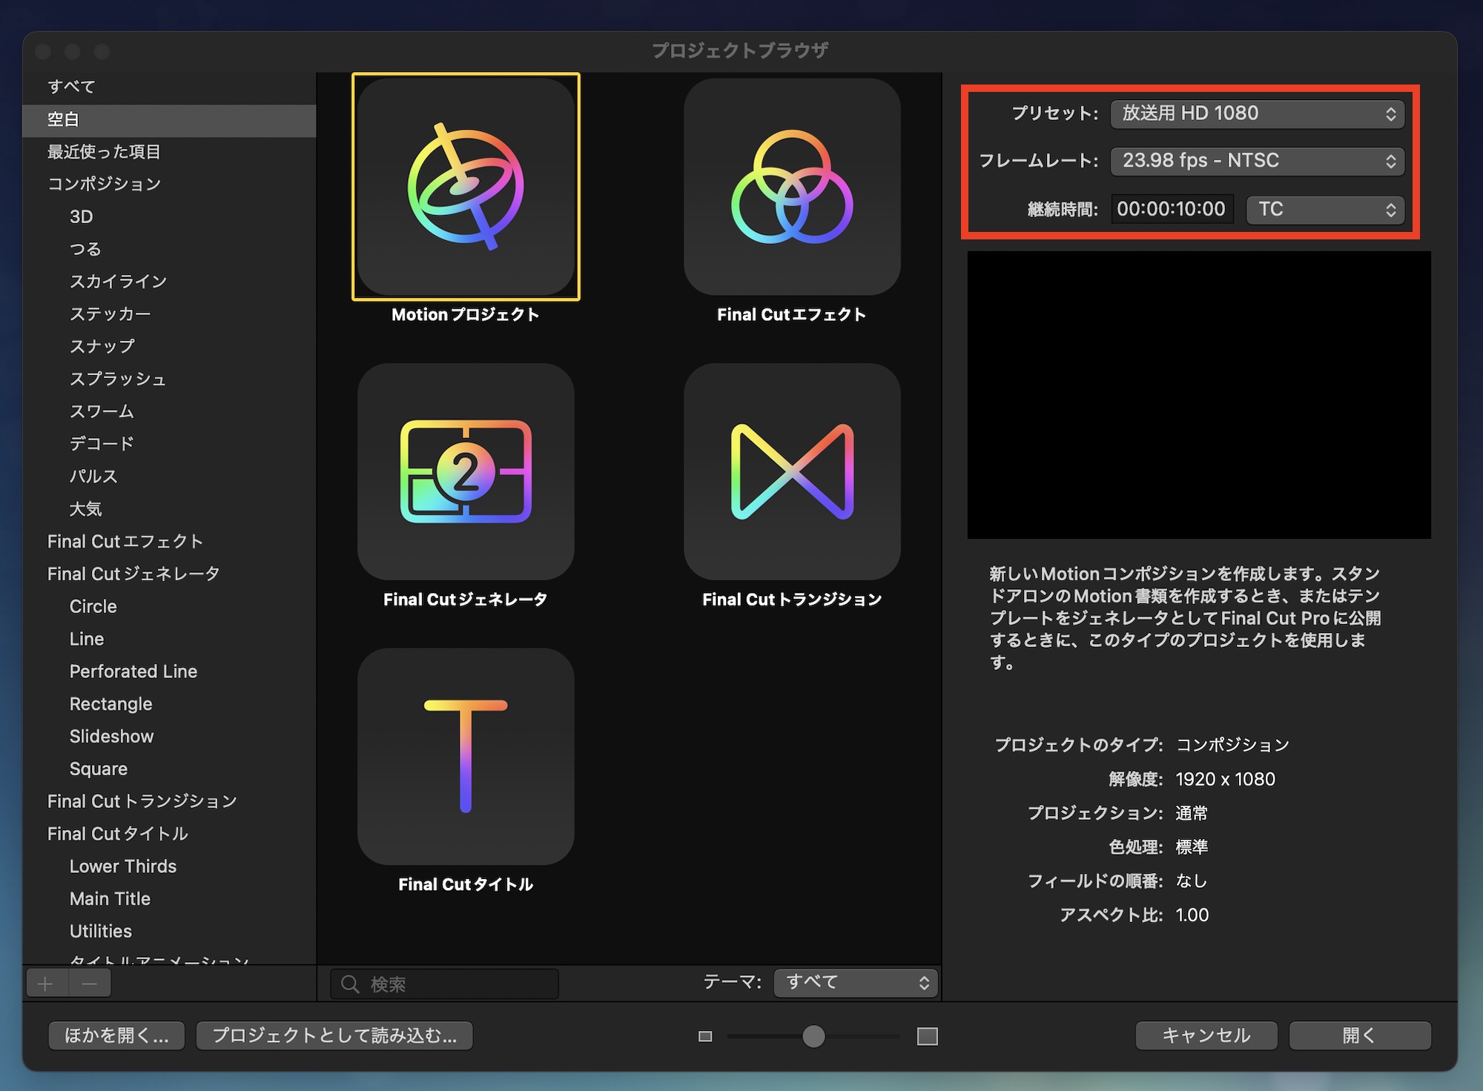Open the フレームレート dropdown
Image resolution: width=1483 pixels, height=1091 pixels.
1257,161
